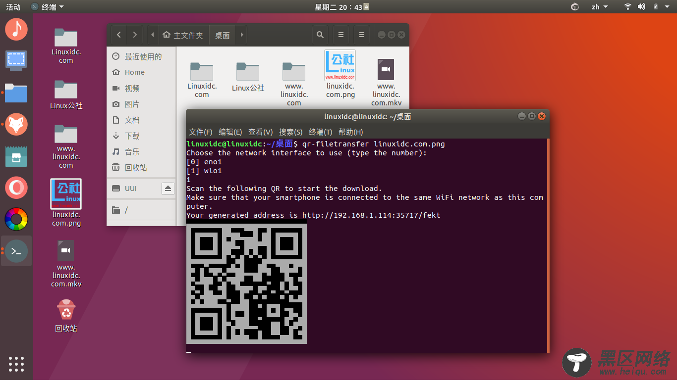
Task: Click the "[1] wlo1" line in terminal
Action: click(x=204, y=171)
